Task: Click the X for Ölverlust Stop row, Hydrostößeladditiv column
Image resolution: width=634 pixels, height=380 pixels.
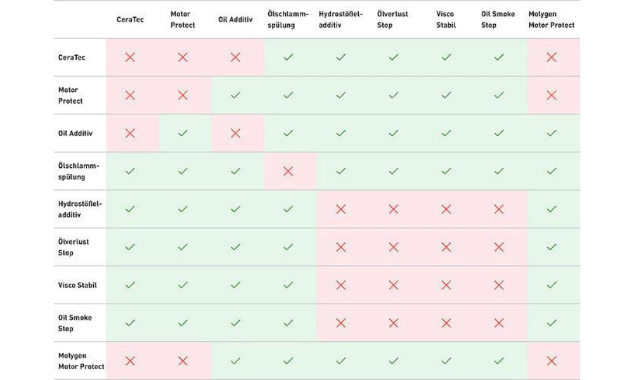Action: [340, 247]
